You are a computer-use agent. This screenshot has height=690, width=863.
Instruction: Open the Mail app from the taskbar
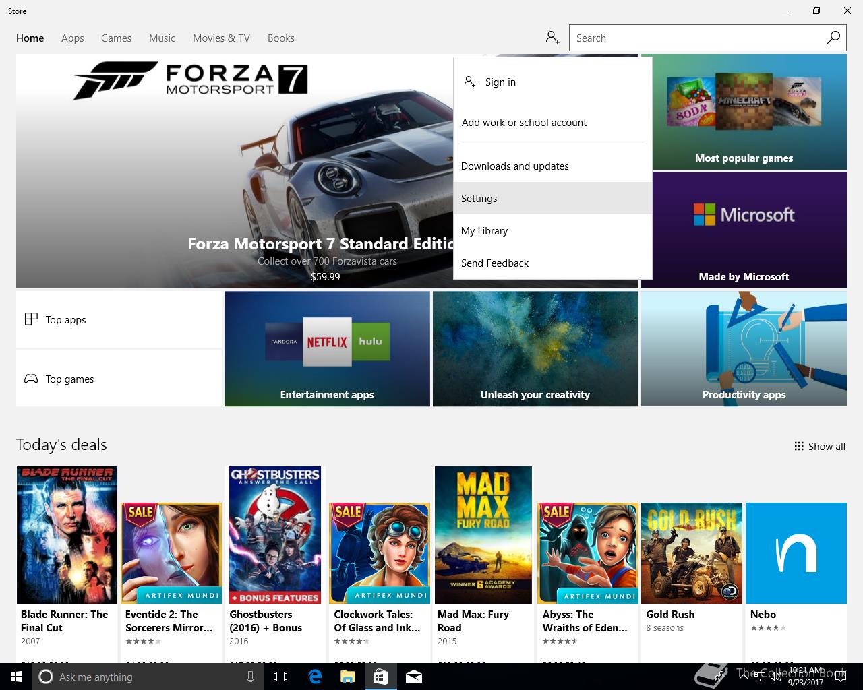(x=414, y=677)
